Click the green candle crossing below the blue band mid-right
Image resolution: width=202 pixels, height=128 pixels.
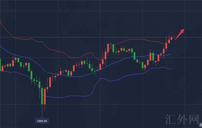[x=135, y=56]
